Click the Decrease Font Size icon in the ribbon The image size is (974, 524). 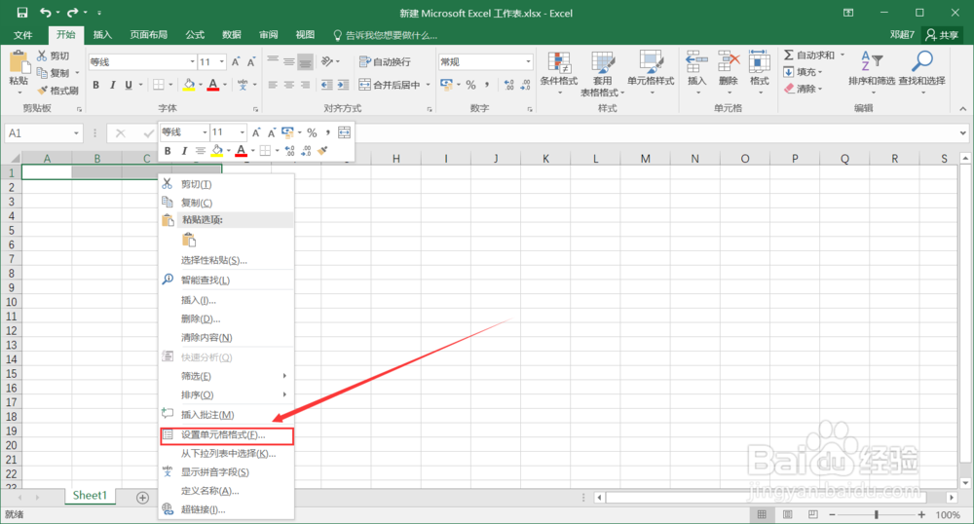pyautogui.click(x=251, y=62)
